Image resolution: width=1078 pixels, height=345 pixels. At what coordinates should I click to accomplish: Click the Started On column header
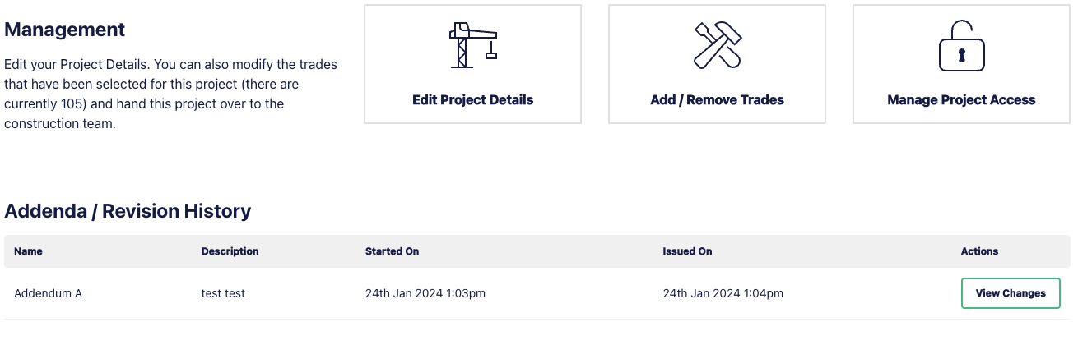pos(392,251)
